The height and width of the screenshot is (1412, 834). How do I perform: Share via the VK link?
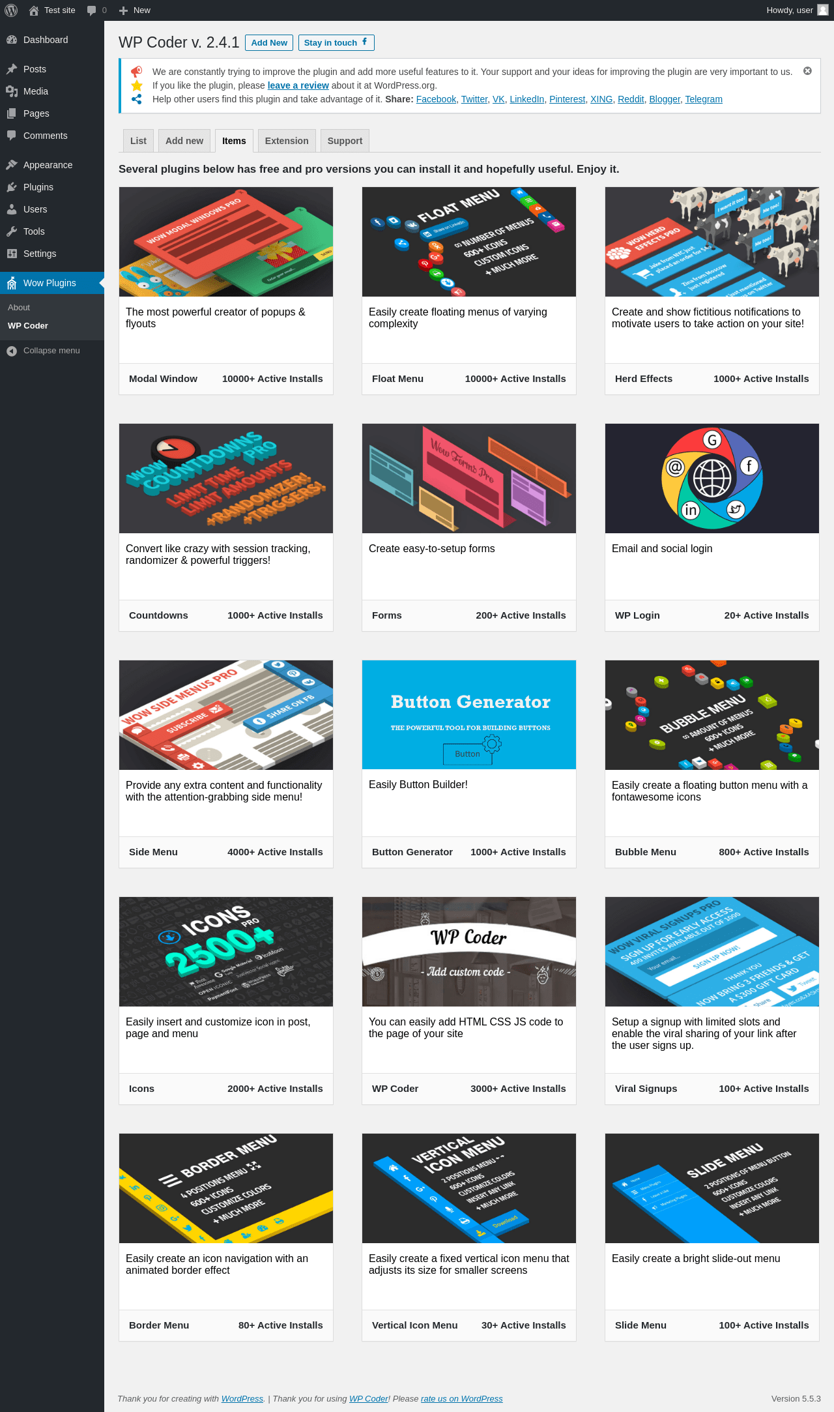click(x=498, y=99)
